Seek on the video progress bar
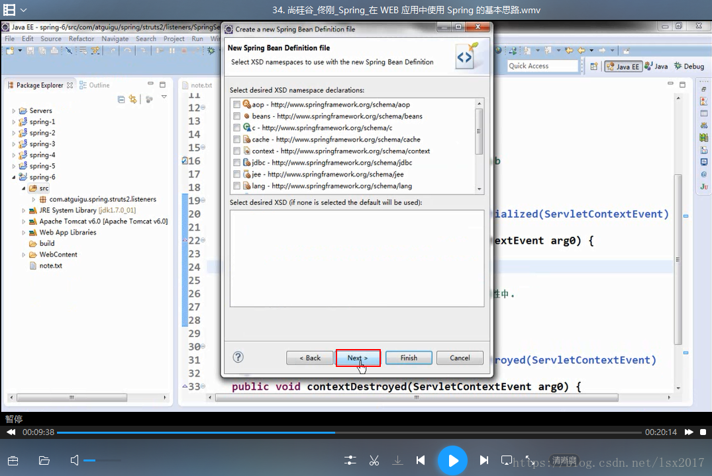 coord(349,432)
